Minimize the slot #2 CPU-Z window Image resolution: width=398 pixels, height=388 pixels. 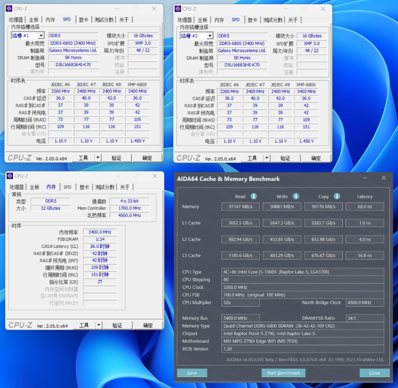[286, 9]
